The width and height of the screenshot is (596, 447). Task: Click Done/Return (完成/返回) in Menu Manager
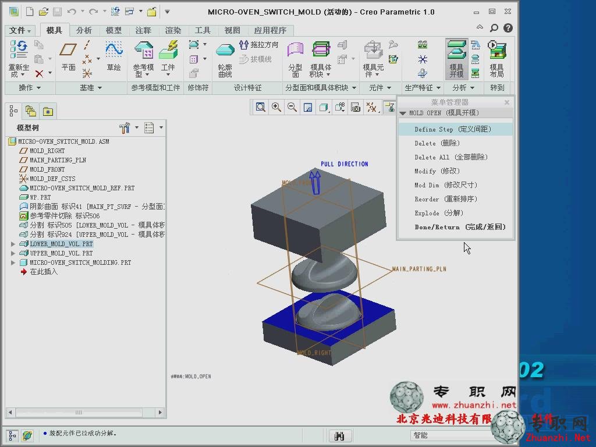pos(455,228)
